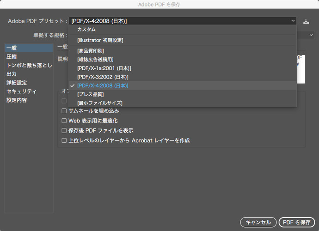Image resolution: width=319 pixels, height=231 pixels.
Task: Select [PDF/X-1a:2001 (日本)] preset
Action: 183,68
